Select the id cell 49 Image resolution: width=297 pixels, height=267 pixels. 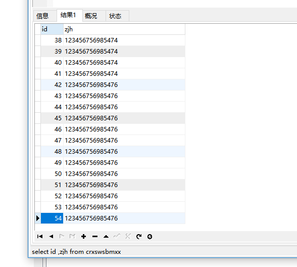(52, 163)
